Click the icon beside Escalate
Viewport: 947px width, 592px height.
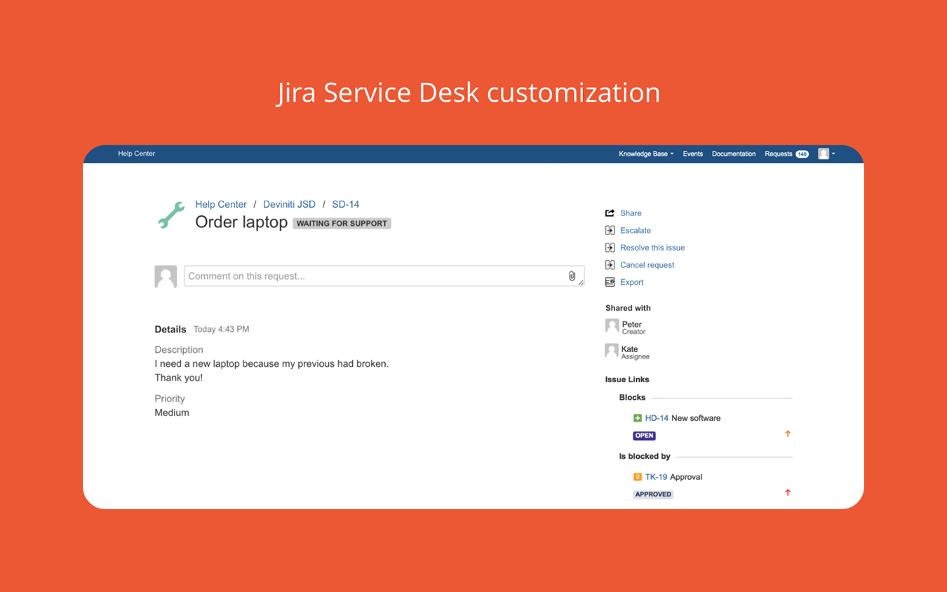pyautogui.click(x=610, y=230)
